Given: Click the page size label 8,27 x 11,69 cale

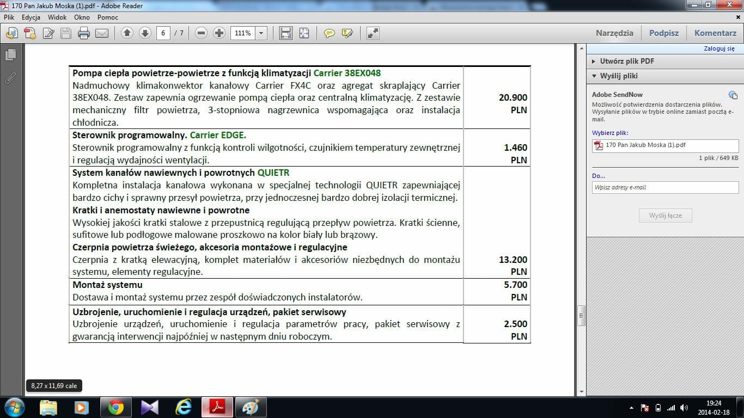Looking at the screenshot, I should coord(54,386).
